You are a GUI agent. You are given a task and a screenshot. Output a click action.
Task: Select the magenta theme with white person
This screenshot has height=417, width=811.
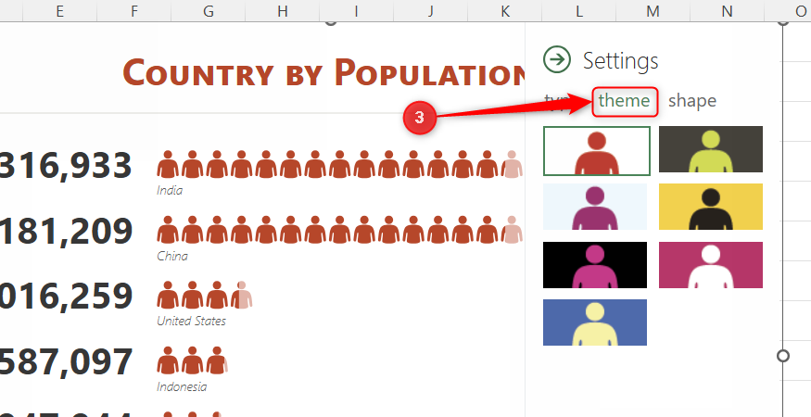[711, 264]
